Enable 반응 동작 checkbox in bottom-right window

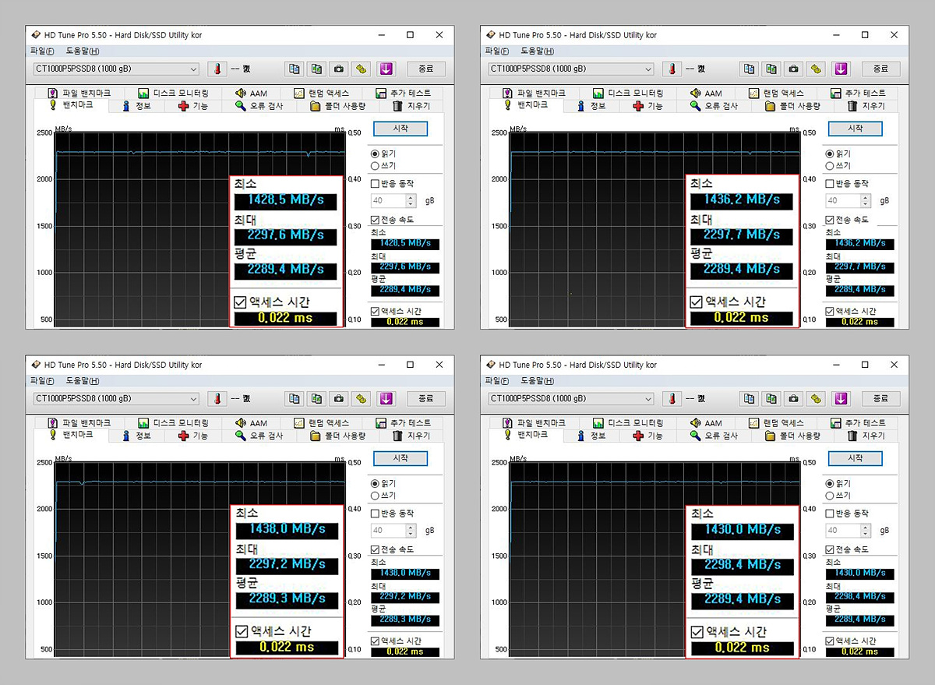pyautogui.click(x=831, y=514)
